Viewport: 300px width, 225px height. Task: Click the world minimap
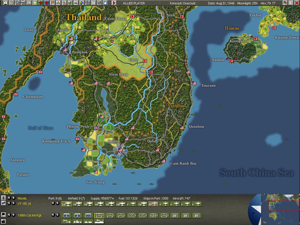280,209
